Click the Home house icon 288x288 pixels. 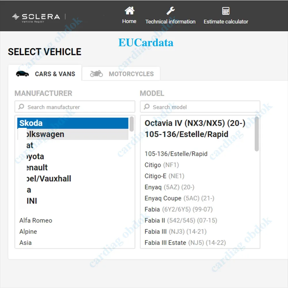pyautogui.click(x=130, y=10)
